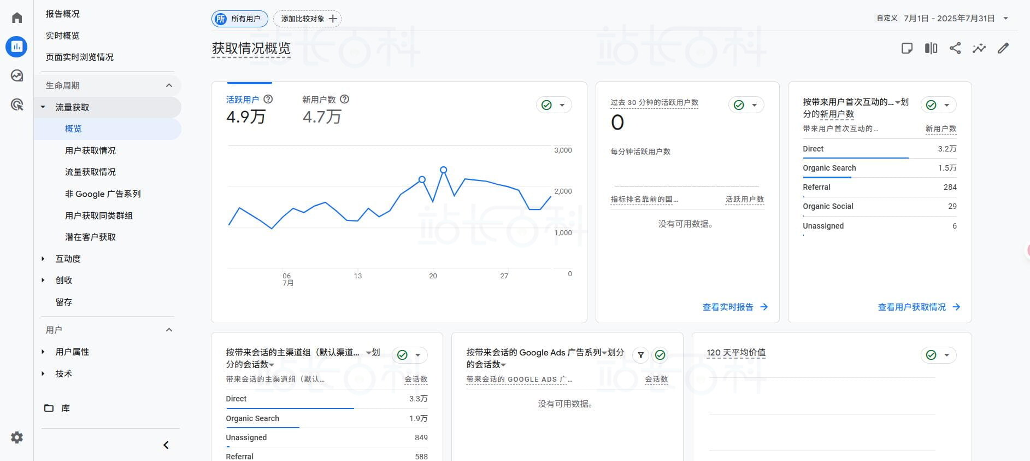
Task: Open the Admin settings gear
Action: pyautogui.click(x=17, y=437)
